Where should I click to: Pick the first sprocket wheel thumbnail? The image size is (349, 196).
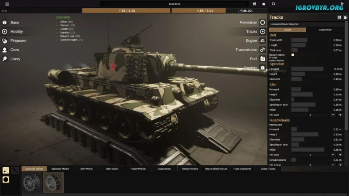pyautogui.click(x=32, y=182)
